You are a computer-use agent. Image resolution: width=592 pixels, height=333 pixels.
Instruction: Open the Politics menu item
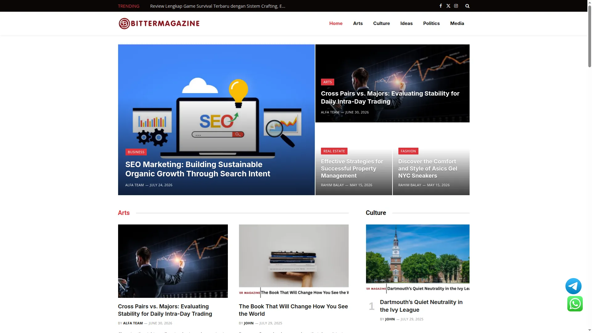point(431,23)
